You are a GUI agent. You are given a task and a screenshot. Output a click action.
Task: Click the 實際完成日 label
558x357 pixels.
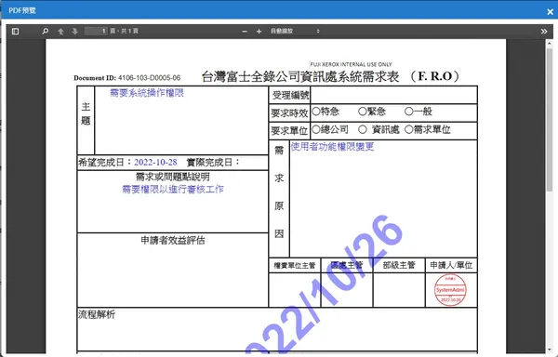point(213,163)
